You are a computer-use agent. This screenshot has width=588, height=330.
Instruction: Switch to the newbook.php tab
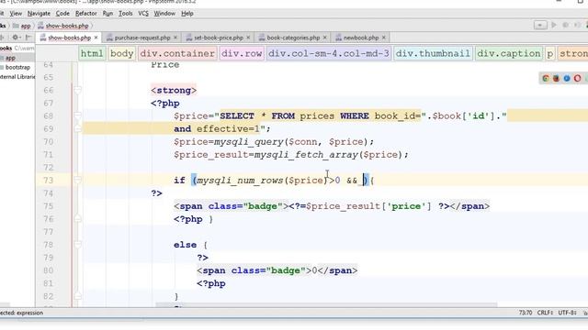361,38
